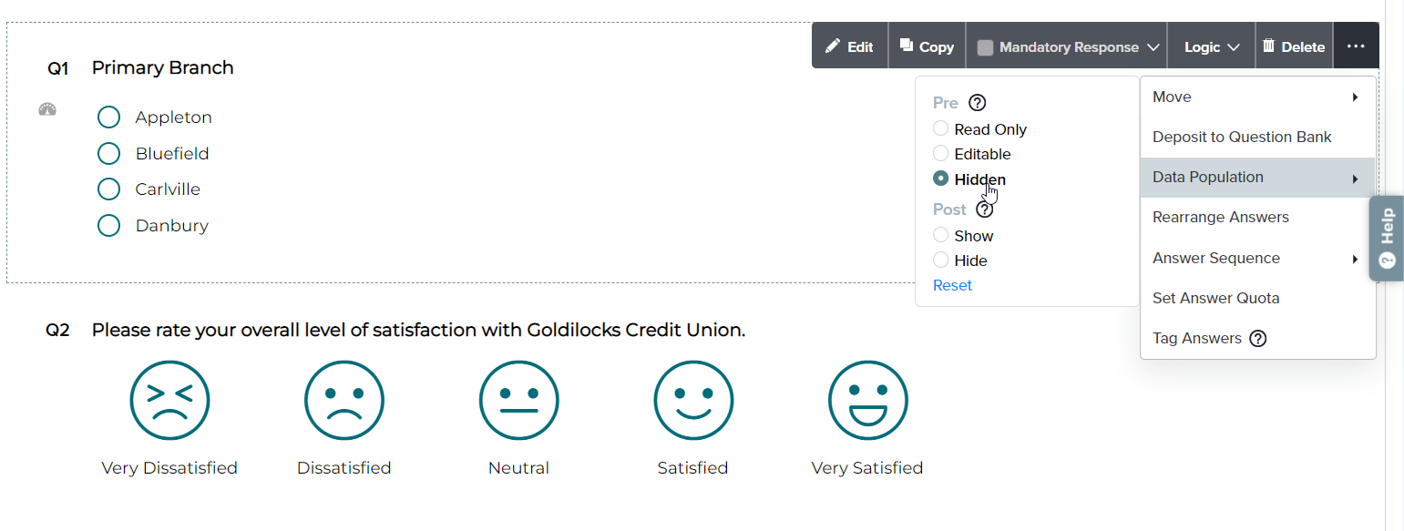Screen dimensions: 1404x531
Task: Click the Pre help question mark icon
Action: pyautogui.click(x=977, y=103)
